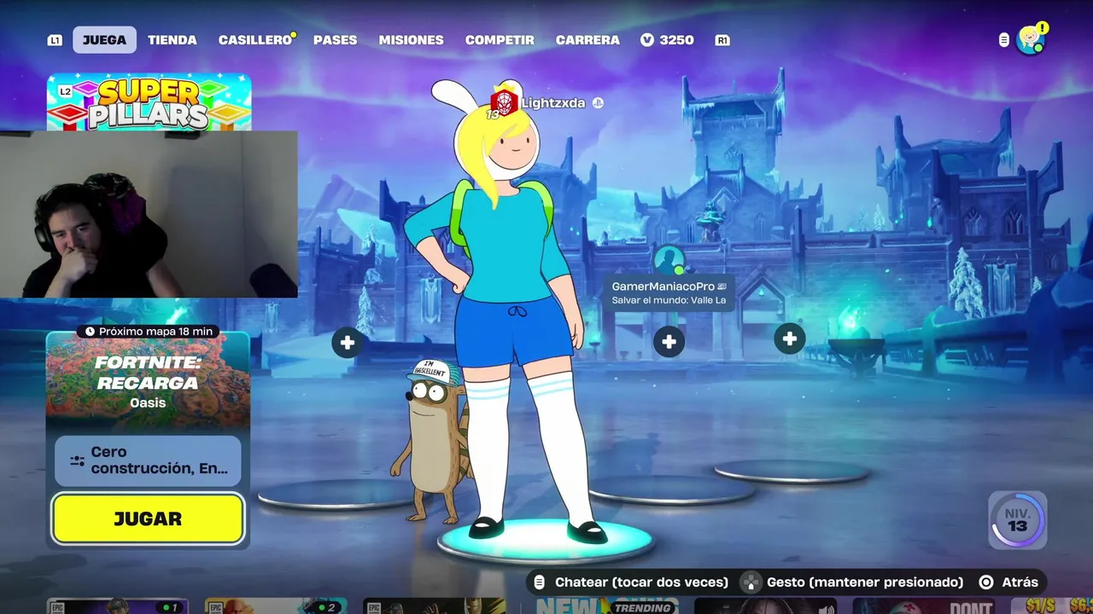Click the R1 shoulder button icon
This screenshot has height=614, width=1093.
722,40
